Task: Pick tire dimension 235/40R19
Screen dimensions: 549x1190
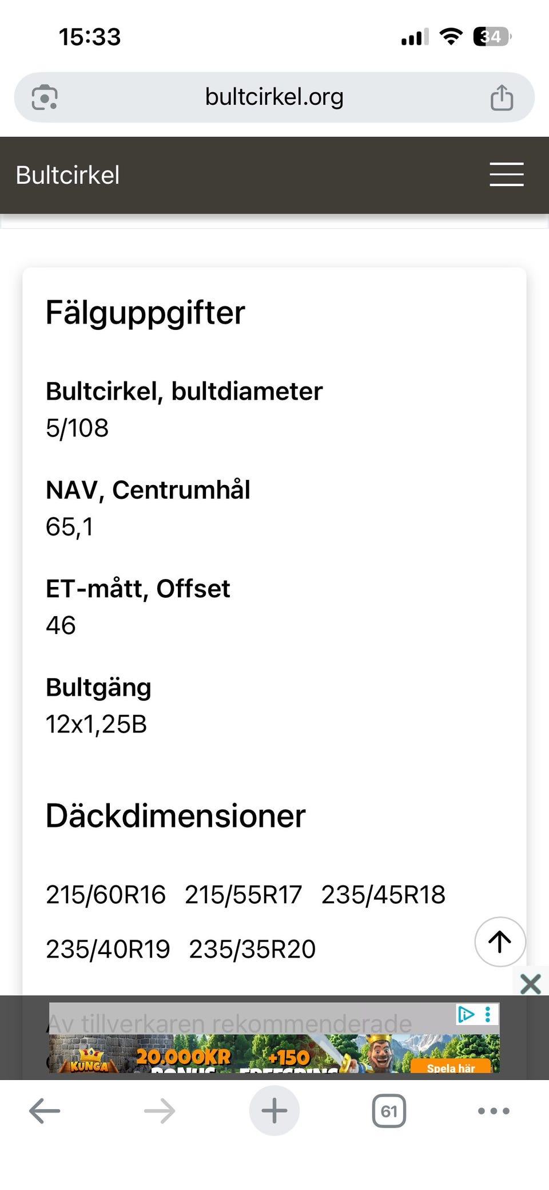Action: tap(108, 949)
